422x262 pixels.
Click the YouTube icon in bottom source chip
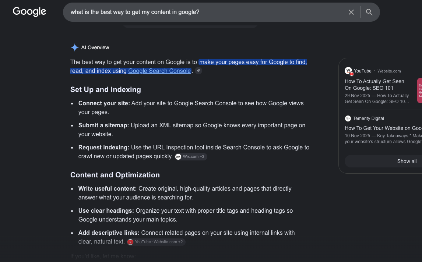tap(130, 242)
